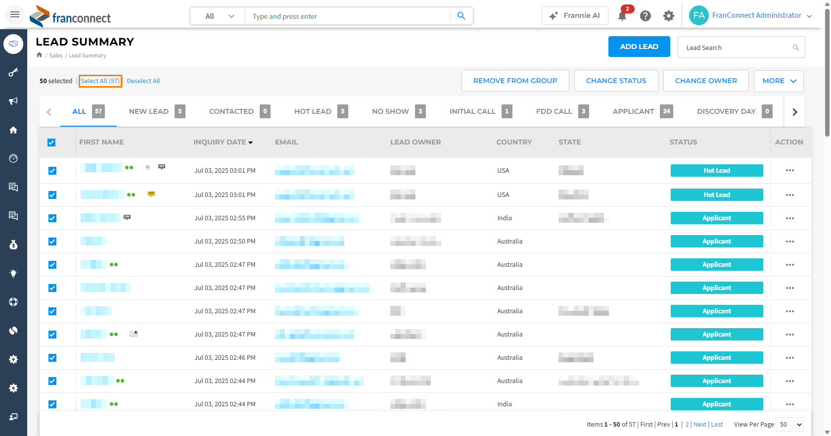The width and height of the screenshot is (831, 436).
Task: Switch to the HOT LEAD tab
Action: click(x=321, y=111)
